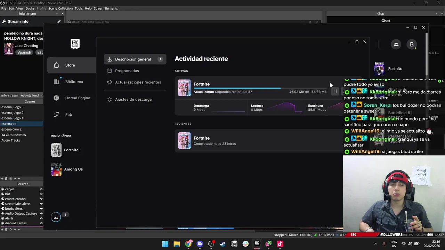This screenshot has width=445, height=250.
Task: Open the OBS File menu
Action: click(4, 8)
